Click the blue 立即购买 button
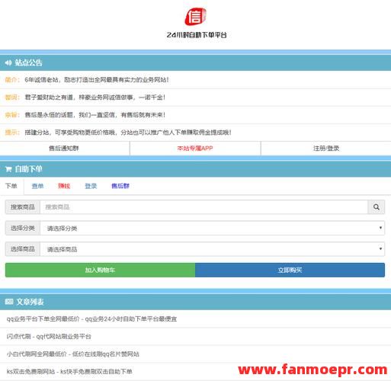 coord(290,270)
